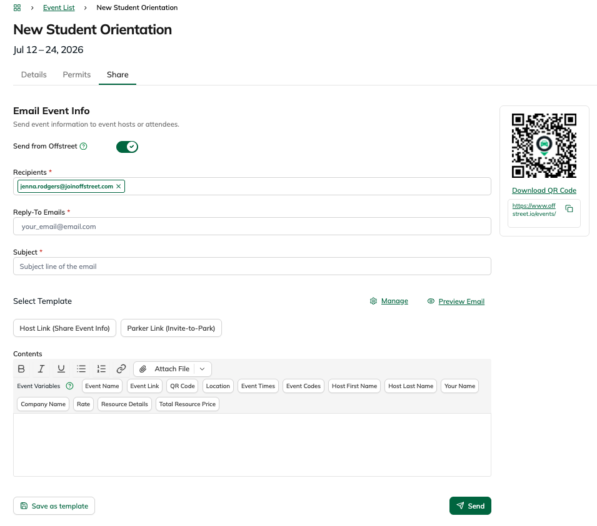
Task: Open the dashboard grid icon in breadcrumb
Action: pos(17,7)
